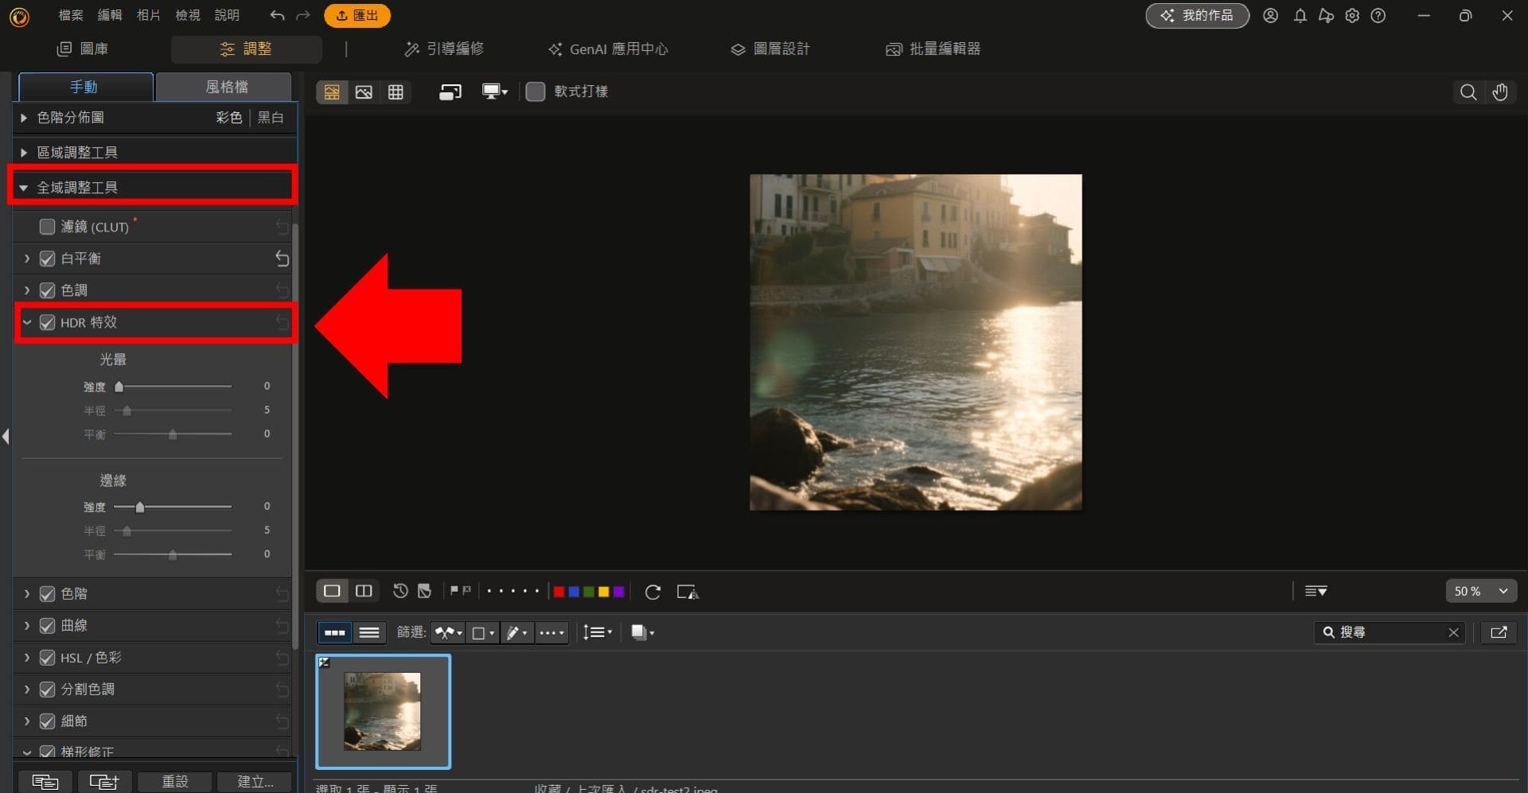
Task: Toggle the HDR 特效 checkbox
Action: point(47,322)
